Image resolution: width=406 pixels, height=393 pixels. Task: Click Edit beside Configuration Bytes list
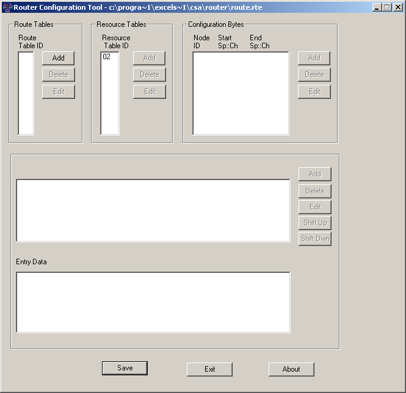coord(314,92)
